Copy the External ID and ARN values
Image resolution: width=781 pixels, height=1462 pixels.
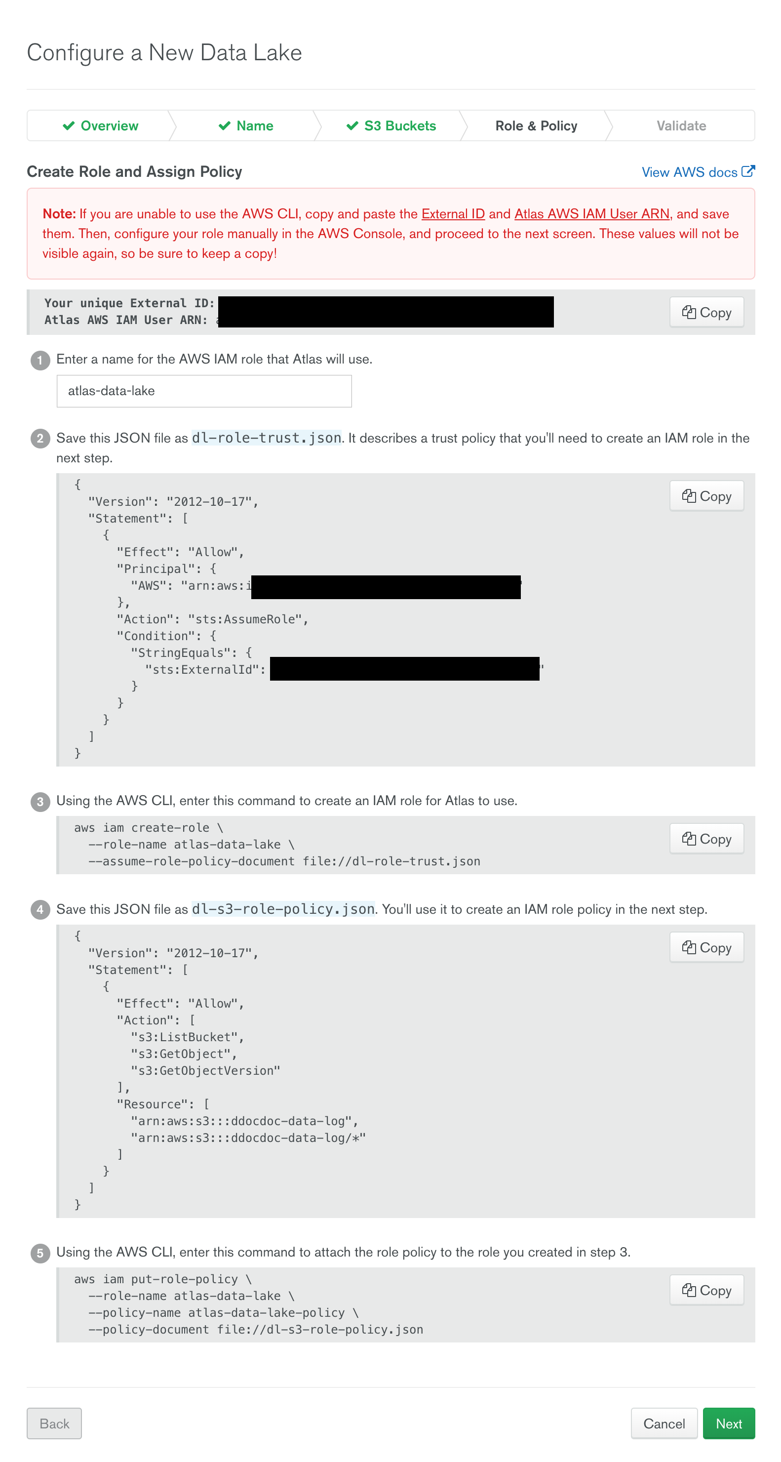tap(705, 312)
